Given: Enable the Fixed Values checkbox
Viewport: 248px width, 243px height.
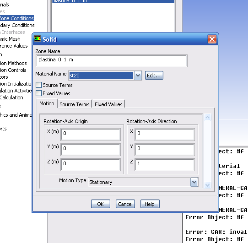Looking at the screenshot, I should pos(38,93).
